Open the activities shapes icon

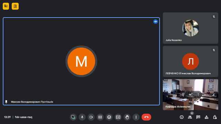[206, 117]
